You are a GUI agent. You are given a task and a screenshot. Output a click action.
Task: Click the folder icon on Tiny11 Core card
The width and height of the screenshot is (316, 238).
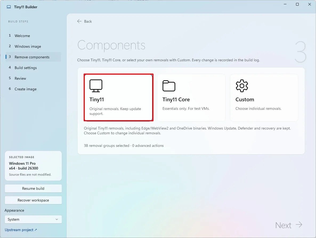tap(169, 86)
